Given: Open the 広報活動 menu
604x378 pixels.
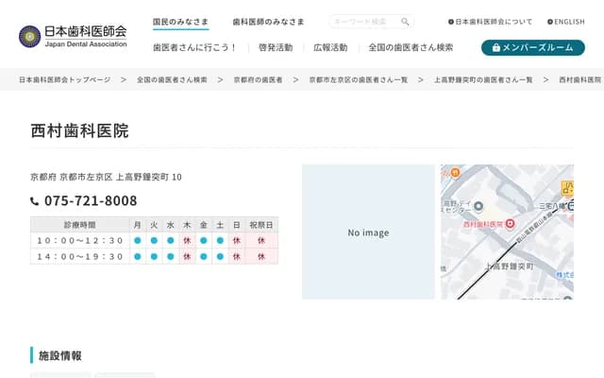Looking at the screenshot, I should tap(329, 47).
